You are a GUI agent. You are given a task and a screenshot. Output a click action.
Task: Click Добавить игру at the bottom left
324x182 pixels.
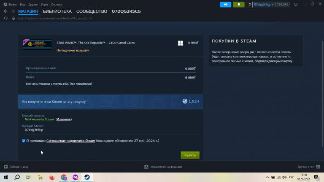click(x=19, y=167)
